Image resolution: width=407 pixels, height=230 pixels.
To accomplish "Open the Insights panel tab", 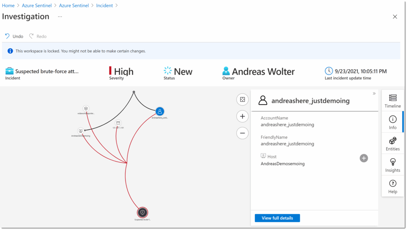I will (x=392, y=165).
